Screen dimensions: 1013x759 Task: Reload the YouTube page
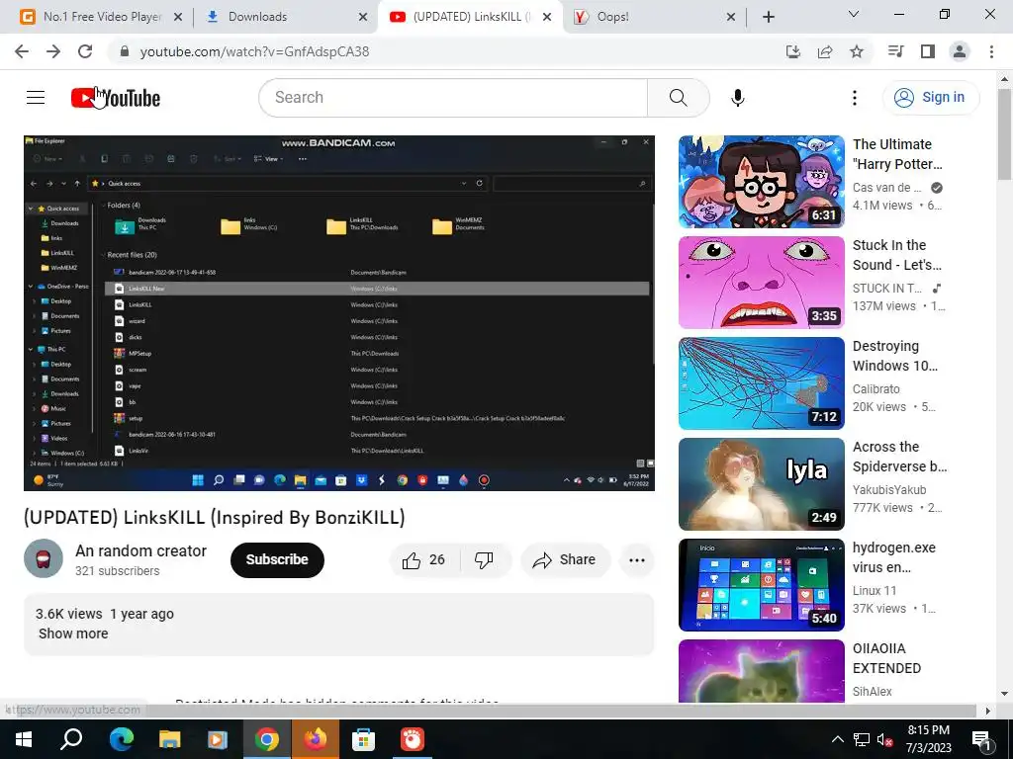click(85, 51)
